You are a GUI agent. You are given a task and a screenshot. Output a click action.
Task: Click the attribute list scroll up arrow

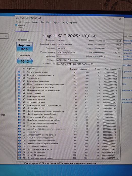119,69
